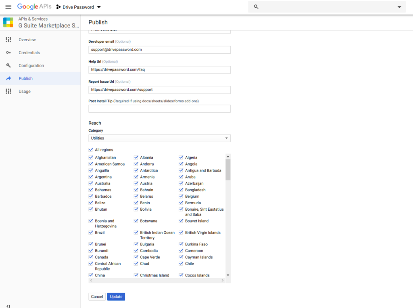Viewport: 413px width, 308px height.
Task: Open the Configuration section
Action: pyautogui.click(x=31, y=65)
